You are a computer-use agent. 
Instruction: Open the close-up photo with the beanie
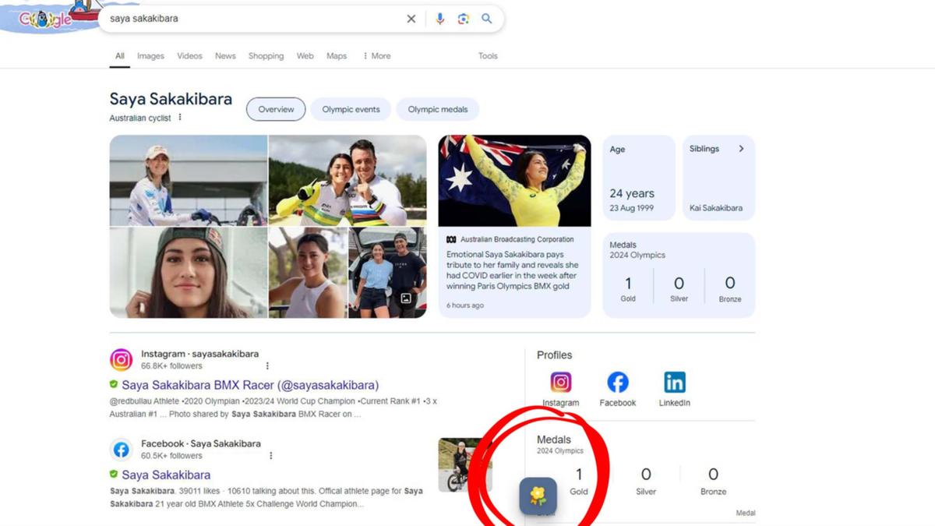[189, 273]
